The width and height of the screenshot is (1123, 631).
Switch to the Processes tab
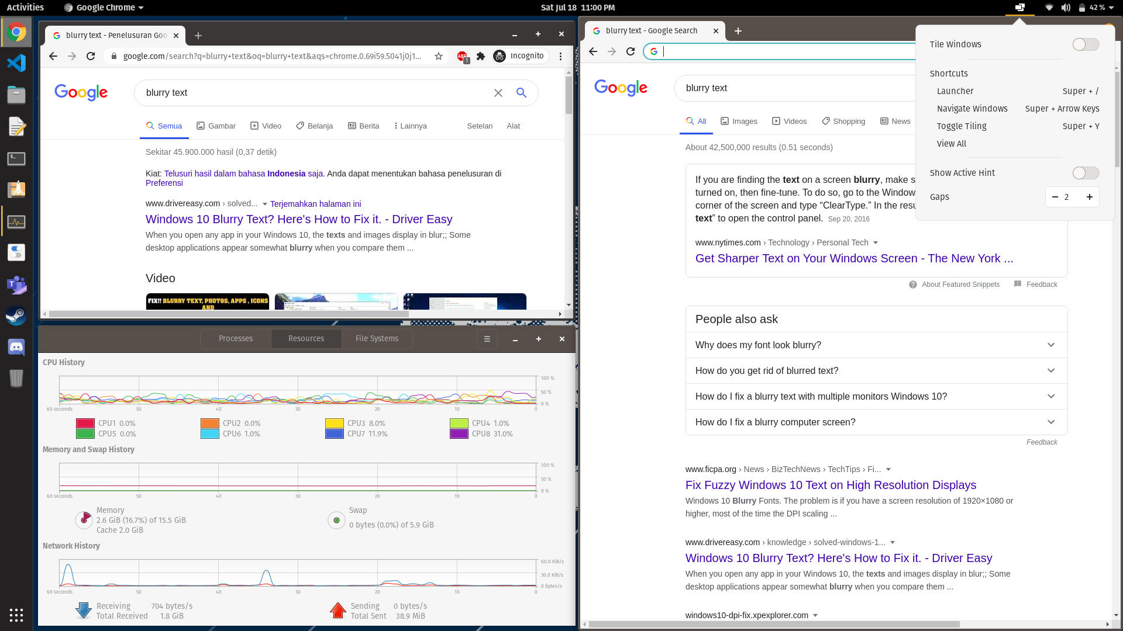point(236,339)
